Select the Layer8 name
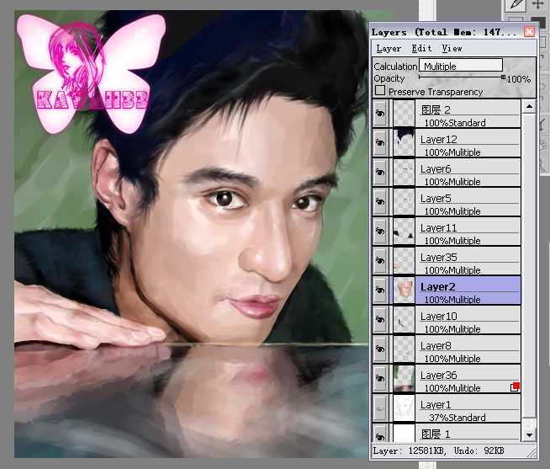Screen dimensions: 550x469 (436, 346)
